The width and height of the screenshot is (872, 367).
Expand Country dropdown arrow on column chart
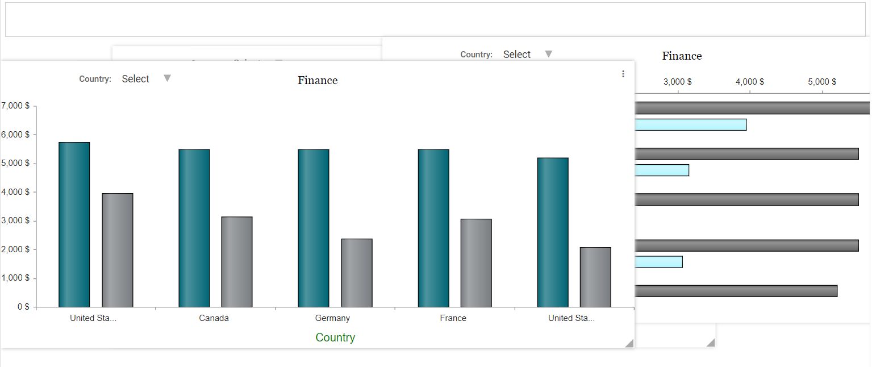point(167,78)
